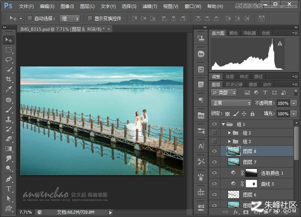Open the 文件(F) menu
Image resolution: width=301 pixels, height=217 pixels.
[26, 6]
